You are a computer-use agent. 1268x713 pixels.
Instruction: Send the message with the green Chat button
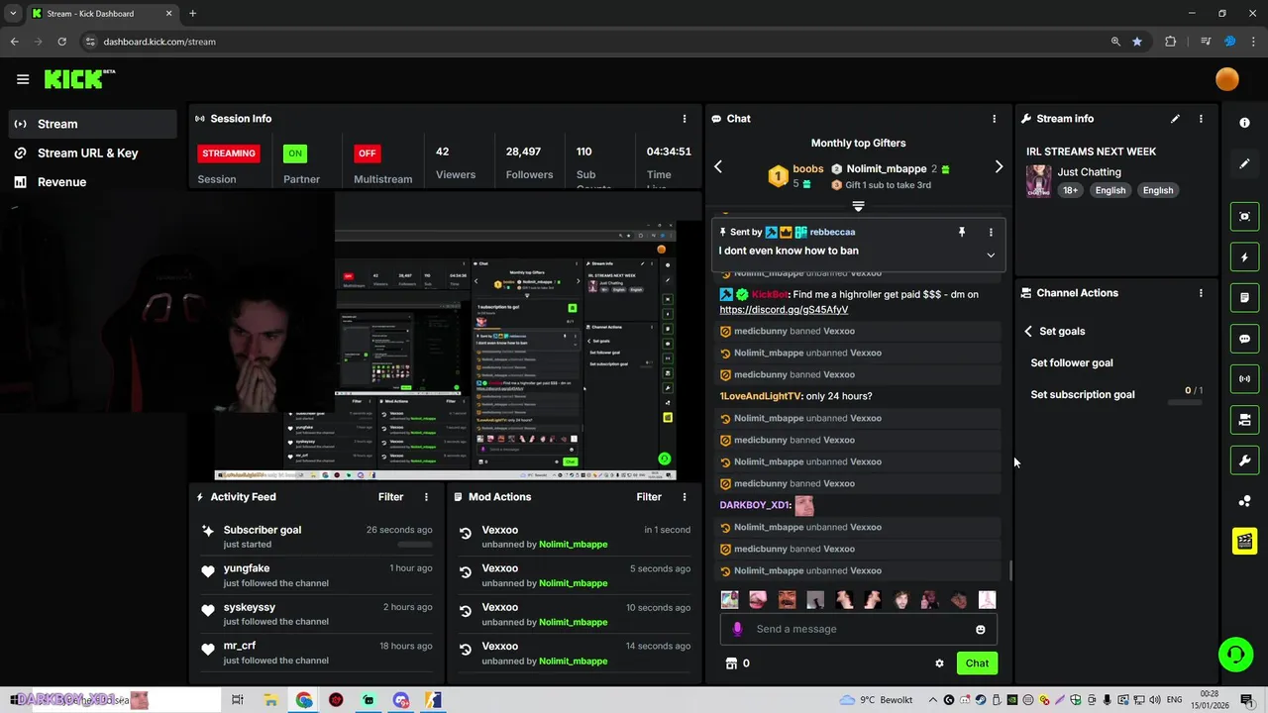point(977,663)
